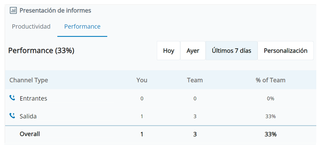Click the Overall 33% total value
321x145 pixels.
point(270,134)
